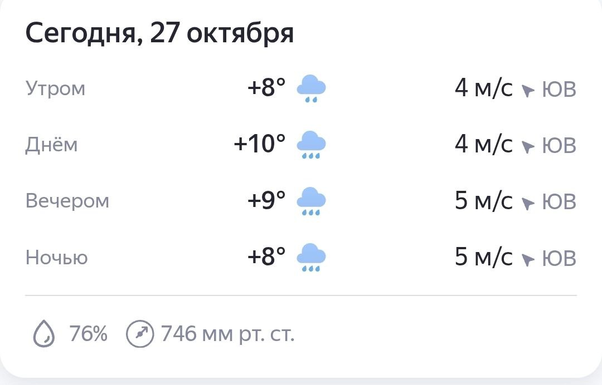Select the 'Утром' row label
This screenshot has width=602, height=385.
coord(56,88)
